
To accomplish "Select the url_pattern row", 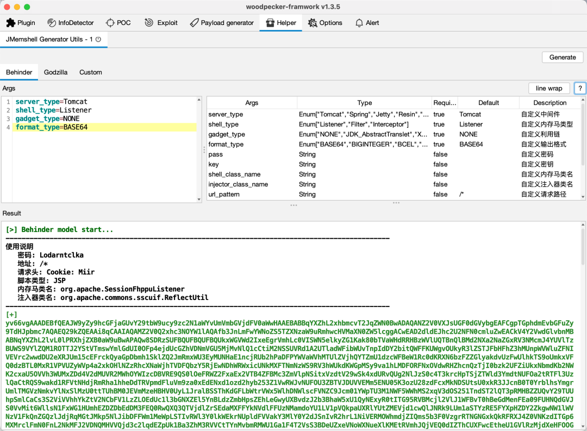I will (x=394, y=195).
